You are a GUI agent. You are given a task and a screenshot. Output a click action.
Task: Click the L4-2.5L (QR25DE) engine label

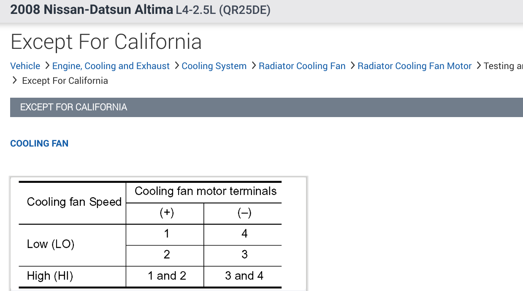pos(223,10)
